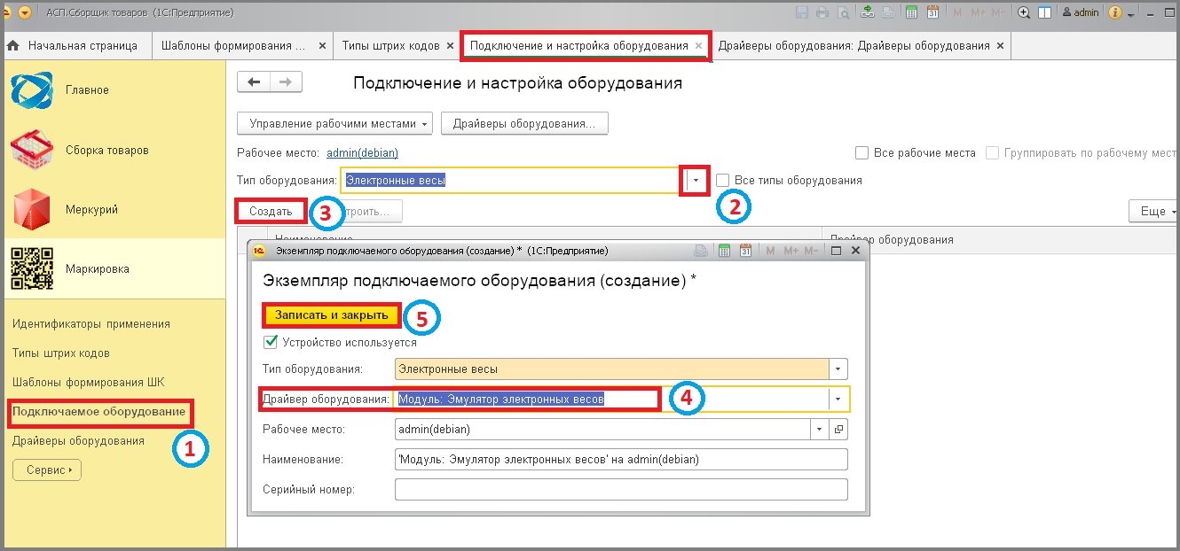
Task: Go back with the left arrow button
Action: (254, 82)
